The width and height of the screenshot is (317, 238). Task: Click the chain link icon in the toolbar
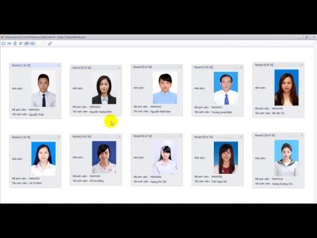(50, 44)
